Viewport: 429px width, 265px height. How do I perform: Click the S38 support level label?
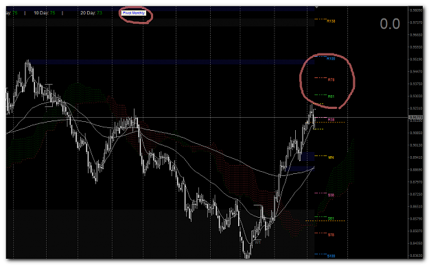pyautogui.click(x=331, y=195)
